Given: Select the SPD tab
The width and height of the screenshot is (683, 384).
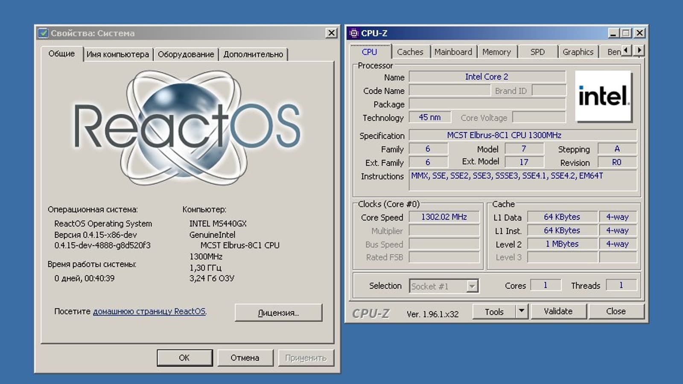Looking at the screenshot, I should [537, 52].
